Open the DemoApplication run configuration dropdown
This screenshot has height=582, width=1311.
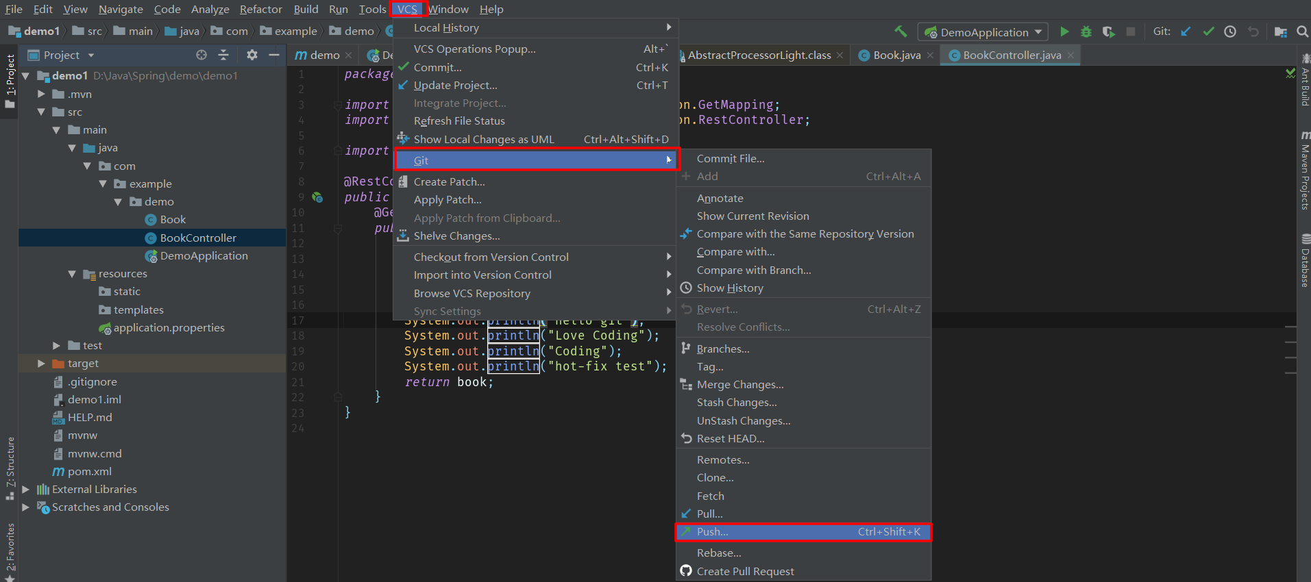pyautogui.click(x=983, y=32)
